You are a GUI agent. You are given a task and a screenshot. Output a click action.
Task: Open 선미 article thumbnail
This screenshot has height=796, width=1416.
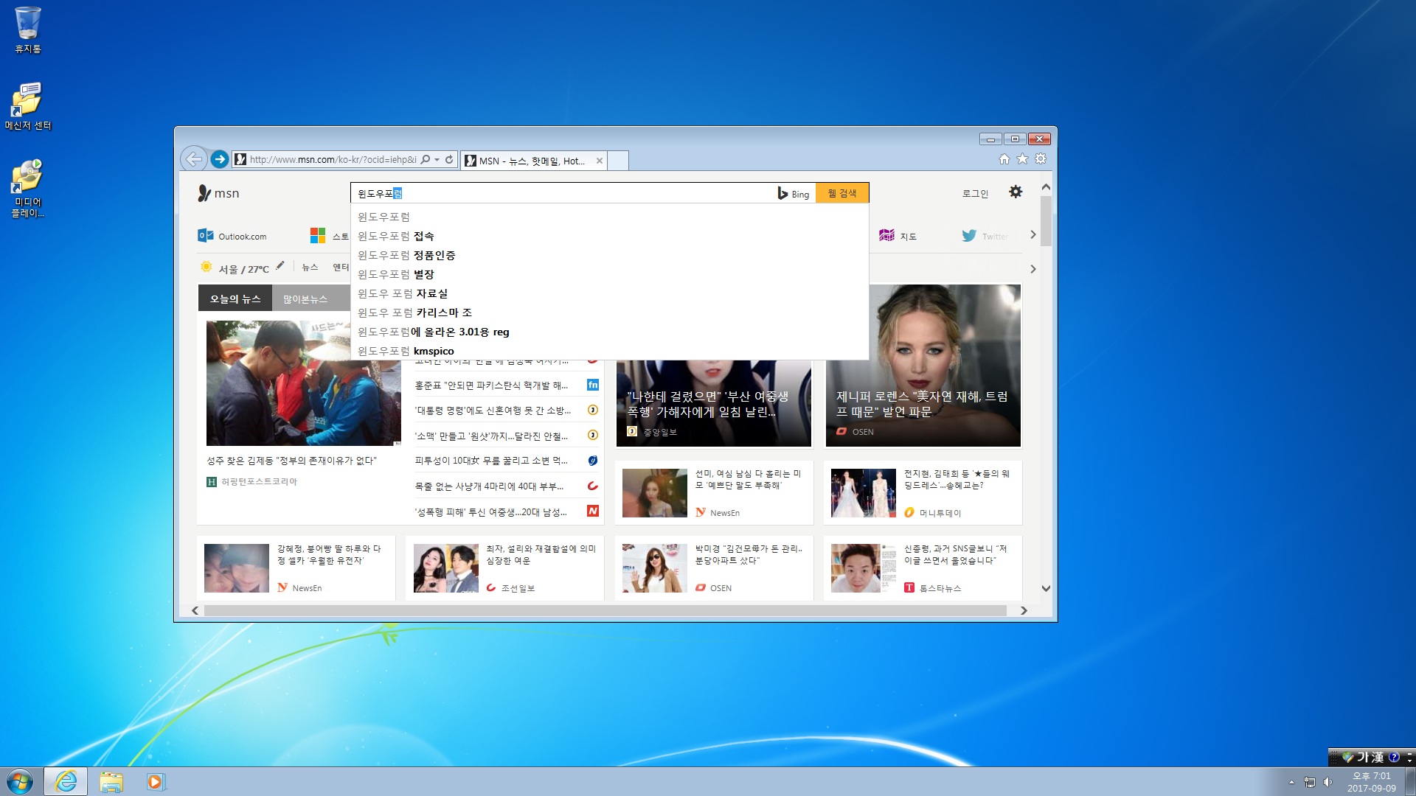655,493
